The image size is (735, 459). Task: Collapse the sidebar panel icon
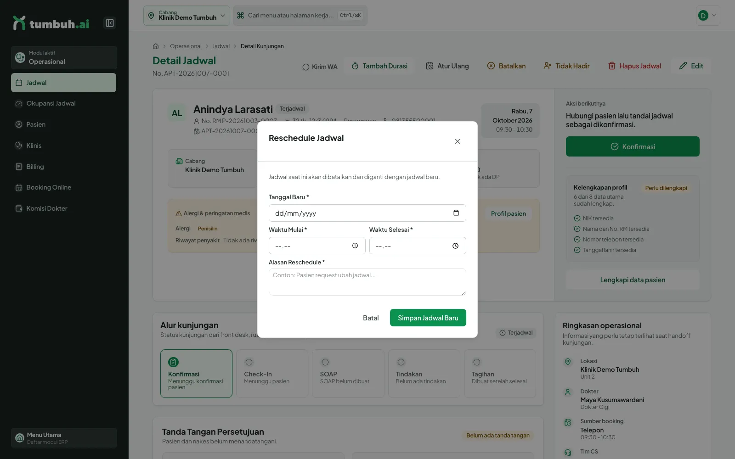110,23
